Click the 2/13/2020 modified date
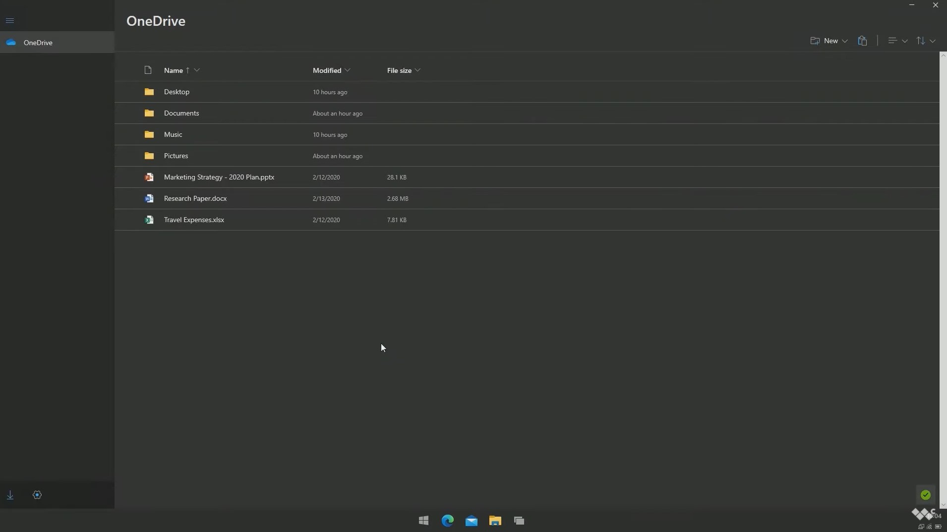This screenshot has height=532, width=947. pyautogui.click(x=326, y=198)
